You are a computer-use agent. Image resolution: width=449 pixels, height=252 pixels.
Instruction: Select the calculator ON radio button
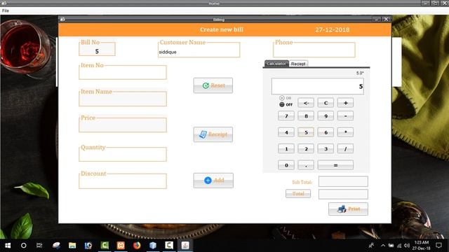[x=282, y=98]
